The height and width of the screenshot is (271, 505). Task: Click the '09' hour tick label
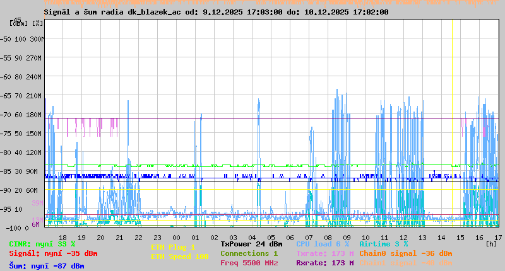[347, 238]
